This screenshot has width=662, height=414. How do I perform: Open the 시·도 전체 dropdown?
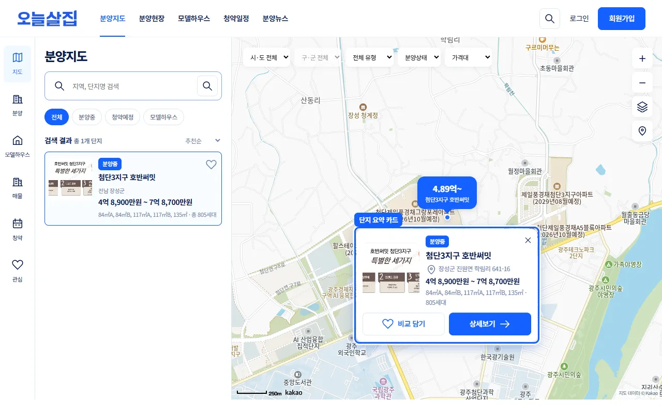(266, 57)
